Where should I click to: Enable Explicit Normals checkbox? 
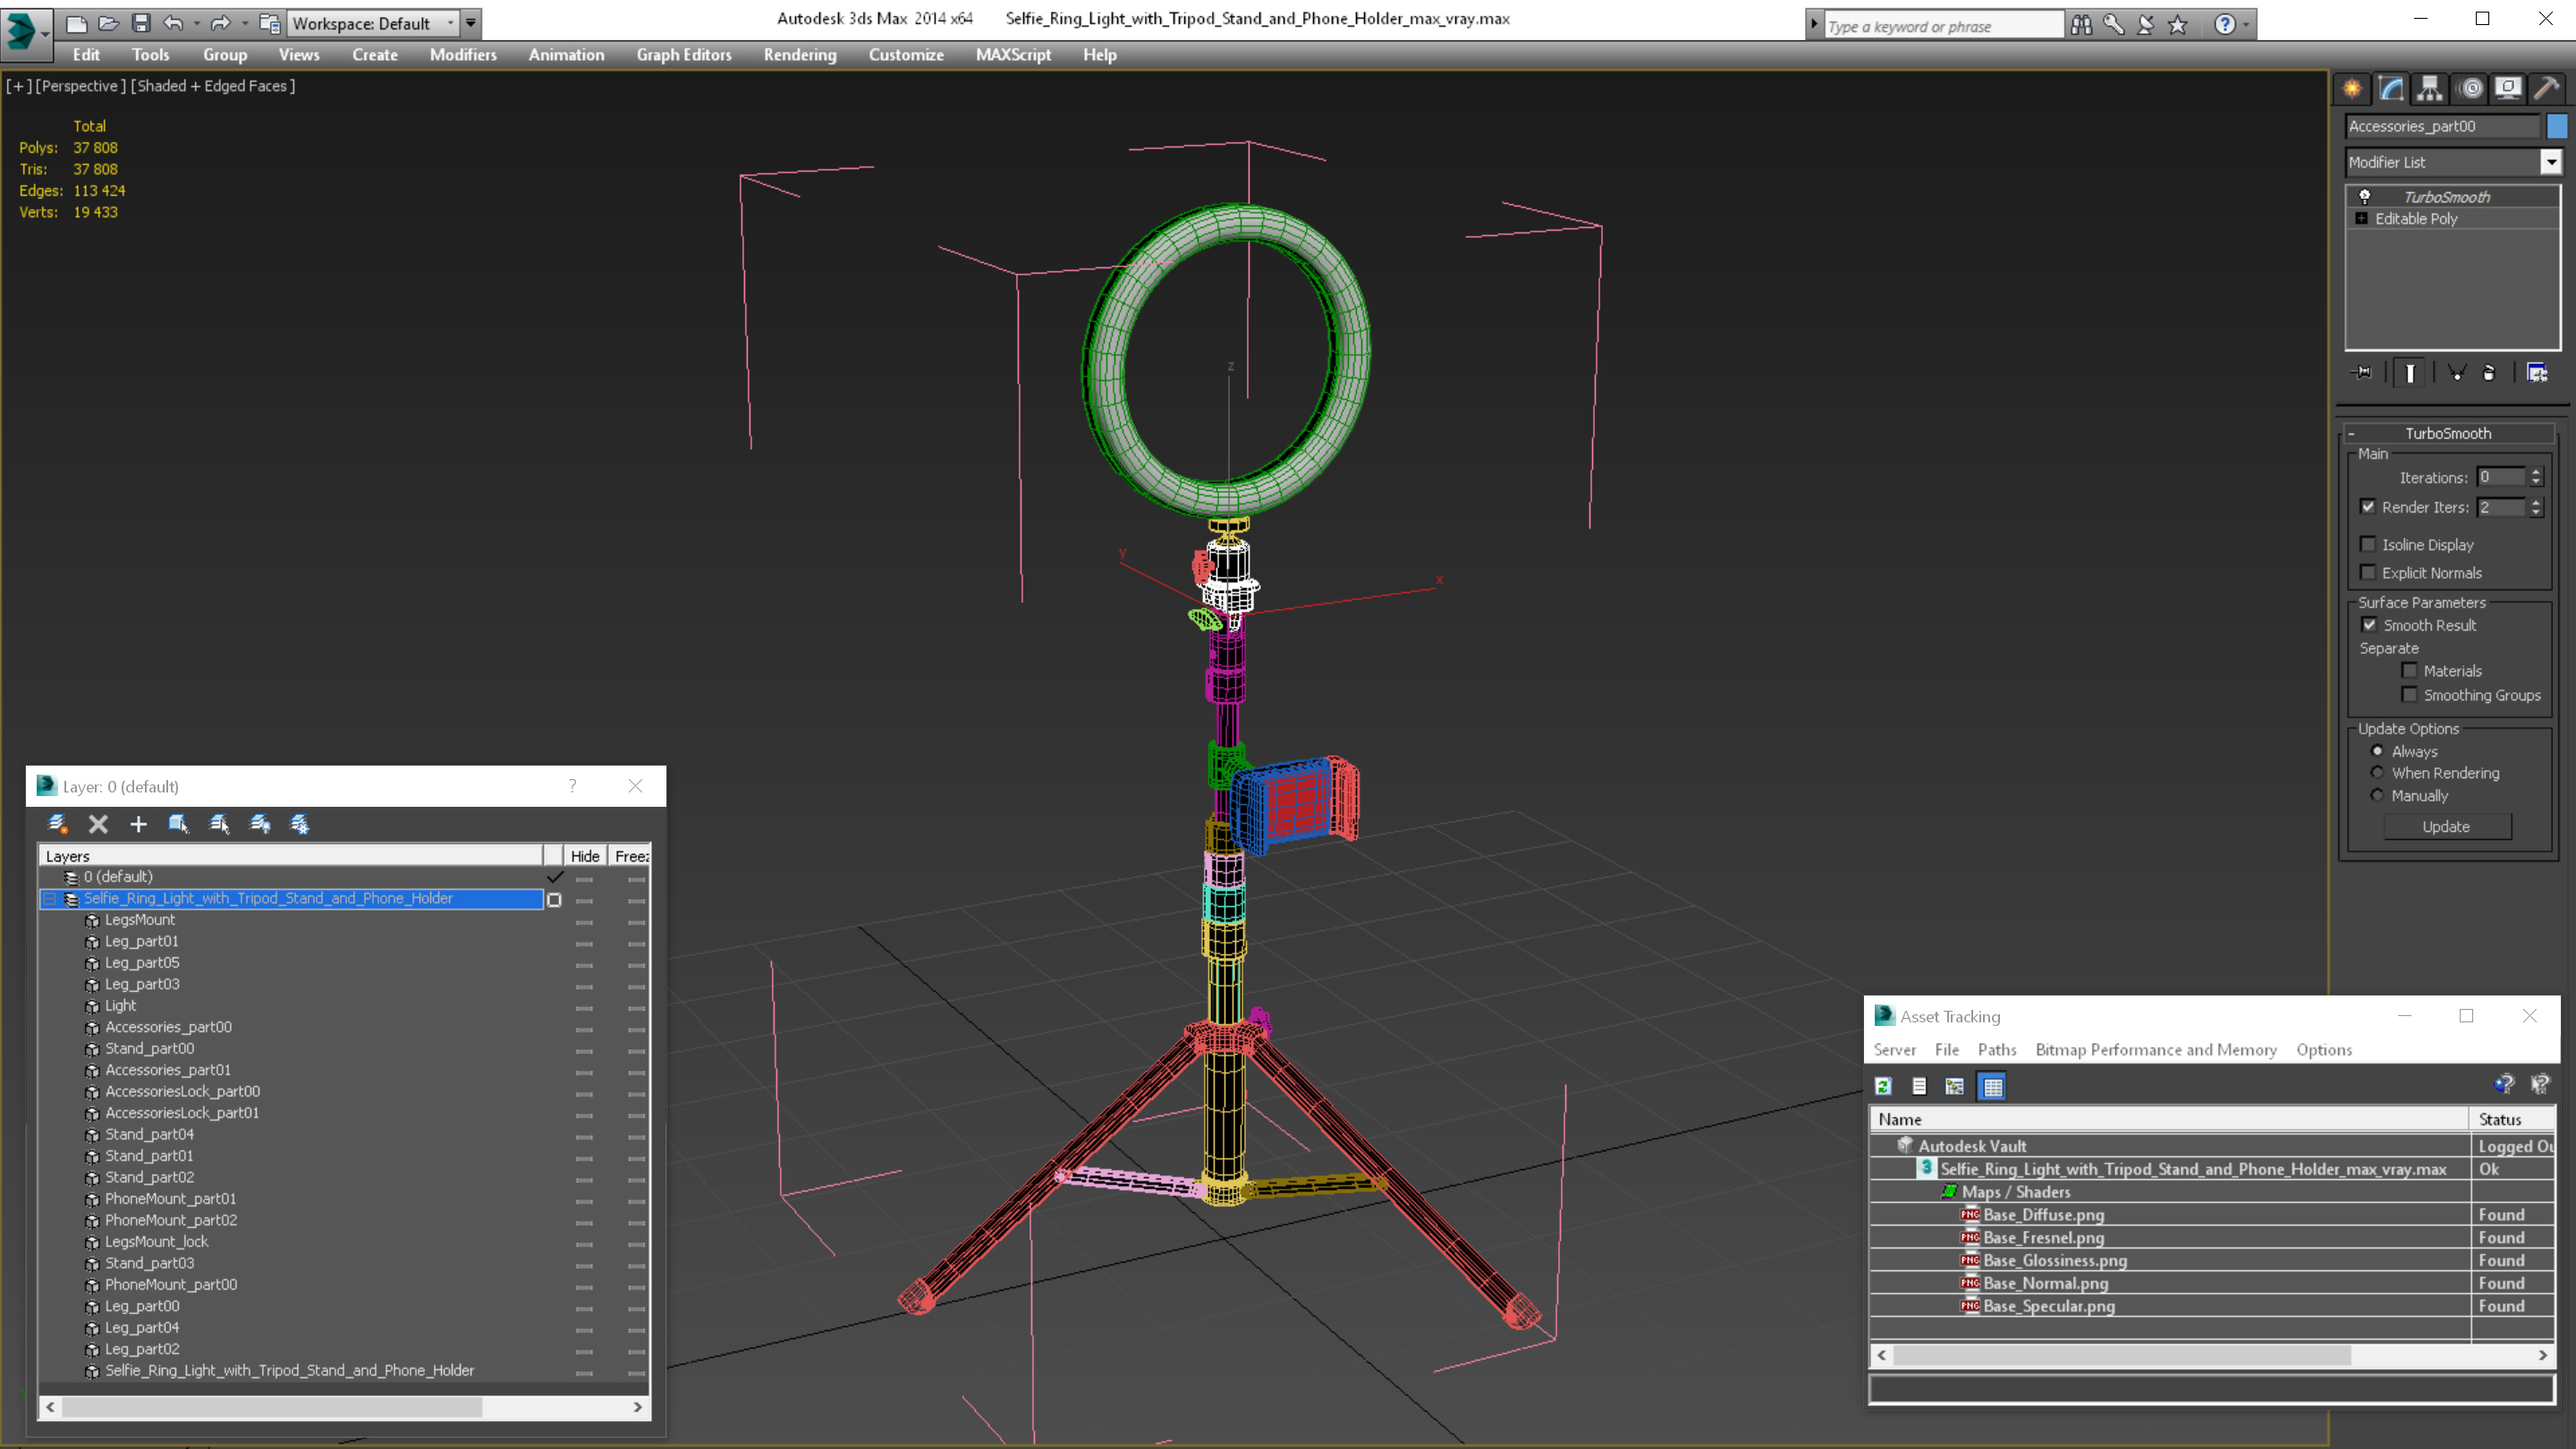(x=2368, y=572)
